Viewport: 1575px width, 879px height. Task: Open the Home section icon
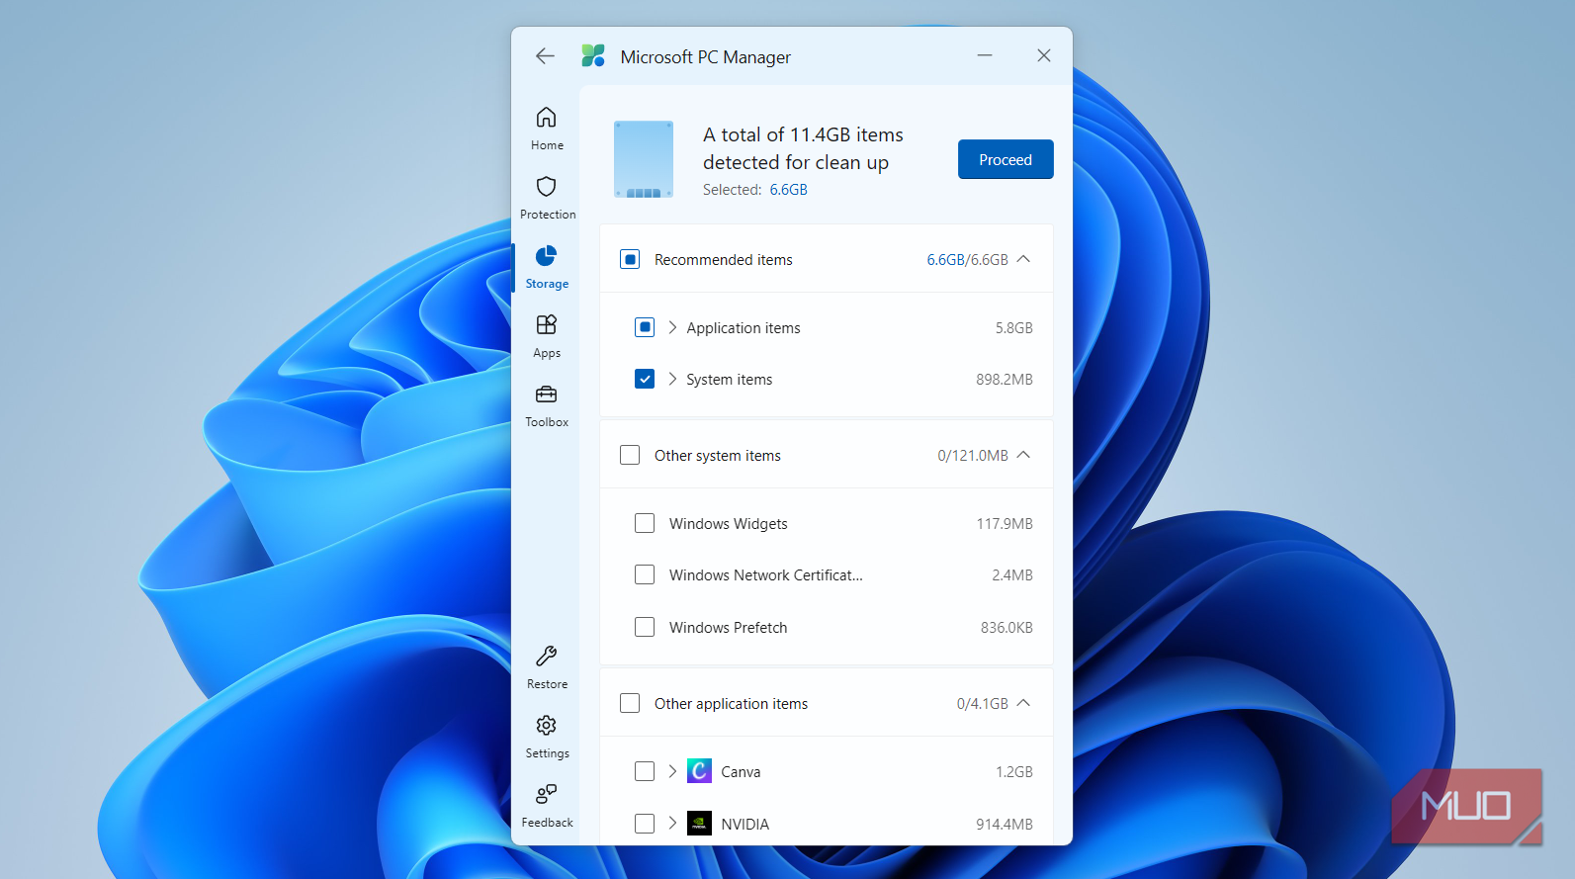[547, 118]
